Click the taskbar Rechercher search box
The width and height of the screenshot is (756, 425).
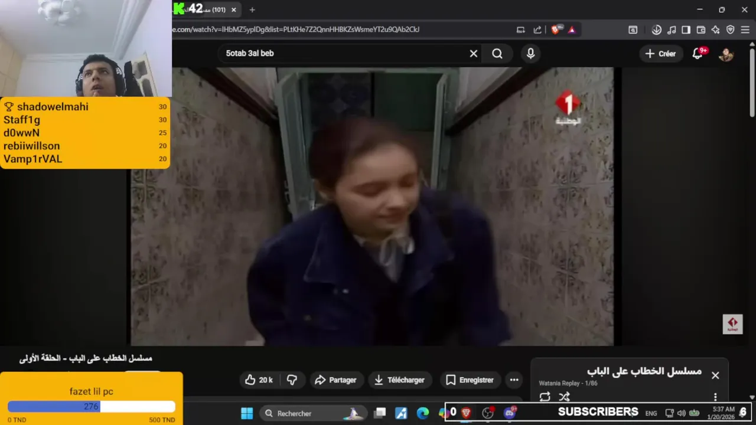click(313, 413)
